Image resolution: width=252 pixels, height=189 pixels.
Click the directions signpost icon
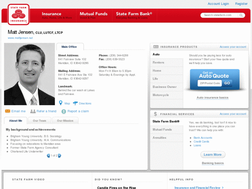(x=75, y=103)
